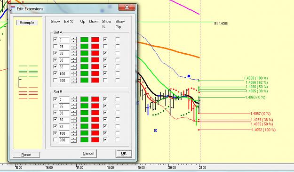Click Set B 0 row Down red swatch
294x172 pixels.
coord(95,99)
